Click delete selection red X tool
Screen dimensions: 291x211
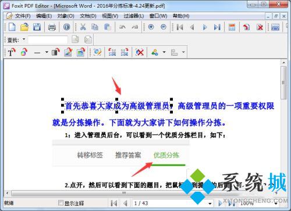tap(140, 52)
